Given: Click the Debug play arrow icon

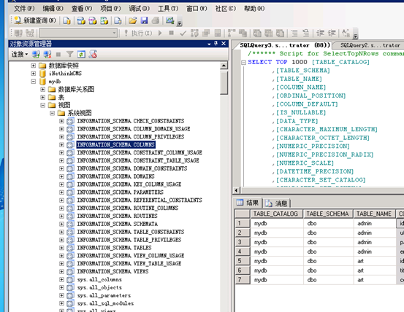Looking at the screenshot, I should (160, 33).
